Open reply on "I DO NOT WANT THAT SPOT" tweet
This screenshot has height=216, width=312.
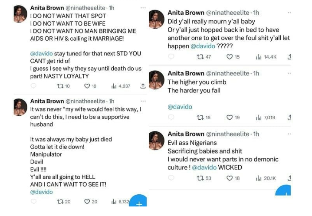pos(33,86)
